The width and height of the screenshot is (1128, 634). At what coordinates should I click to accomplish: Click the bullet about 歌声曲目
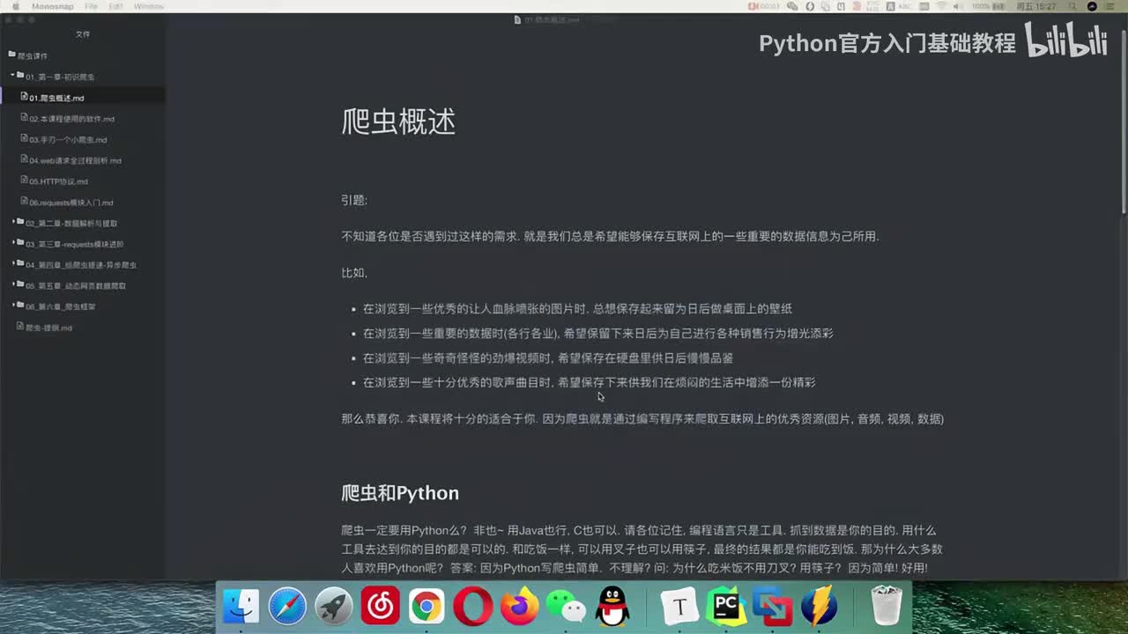click(589, 383)
